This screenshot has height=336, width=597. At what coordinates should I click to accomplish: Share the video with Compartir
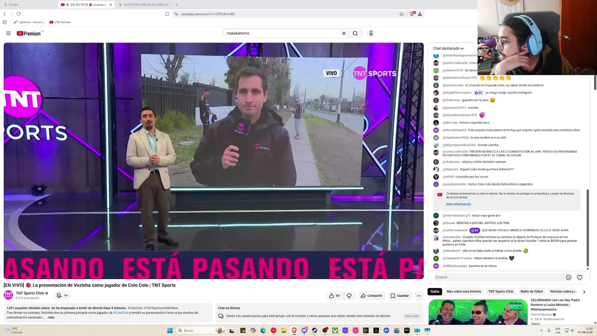tap(371, 295)
